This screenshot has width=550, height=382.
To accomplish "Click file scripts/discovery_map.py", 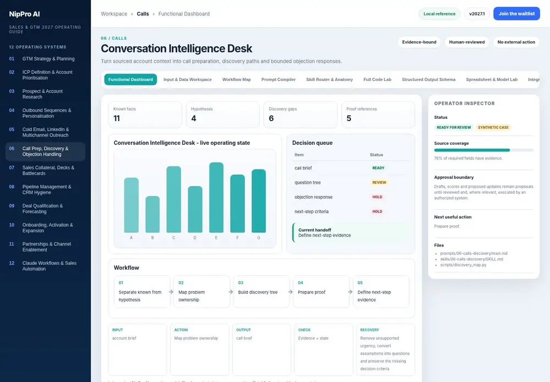I will click(x=463, y=265).
